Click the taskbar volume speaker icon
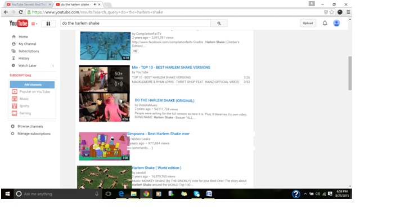Image resolution: width=414 pixels, height=222 pixels. pyautogui.click(x=318, y=194)
